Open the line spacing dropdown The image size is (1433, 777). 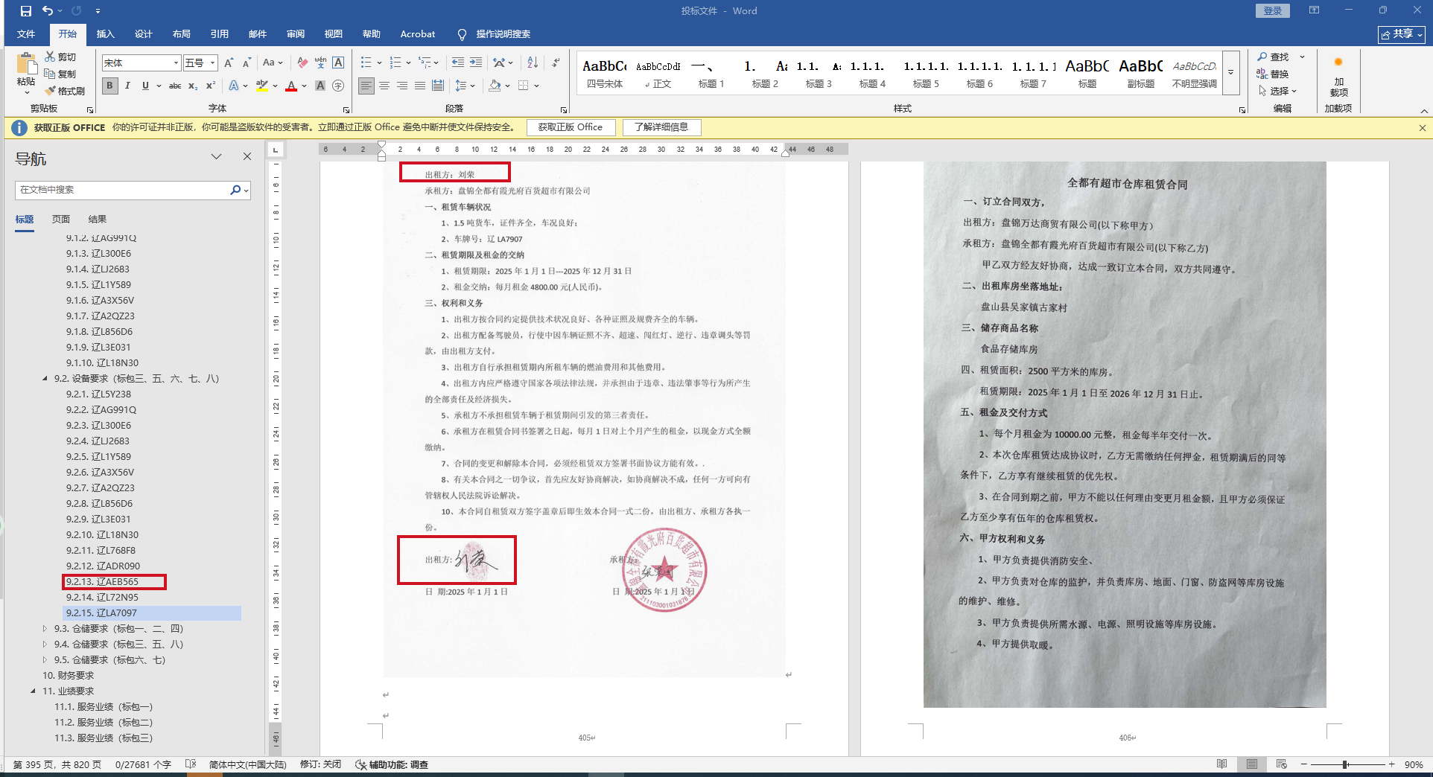coord(465,86)
